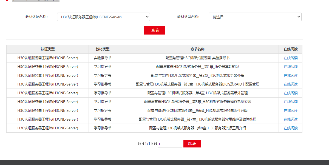Open the 教材认证名称 dropdown
This screenshot has width=329, height=165.
click(103, 17)
